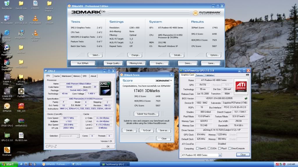This screenshot has width=298, height=167.
Task: Click the Save as button in Score dialog
Action: tap(164, 130)
